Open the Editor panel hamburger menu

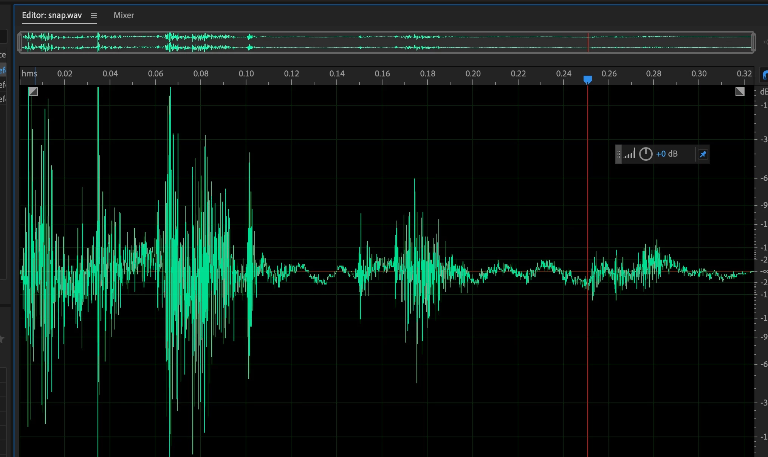pyautogui.click(x=94, y=16)
